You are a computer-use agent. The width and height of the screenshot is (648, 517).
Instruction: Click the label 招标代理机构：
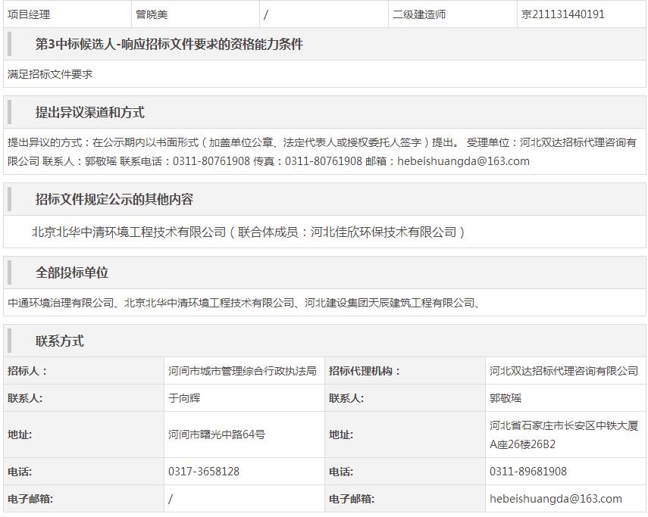(365, 371)
